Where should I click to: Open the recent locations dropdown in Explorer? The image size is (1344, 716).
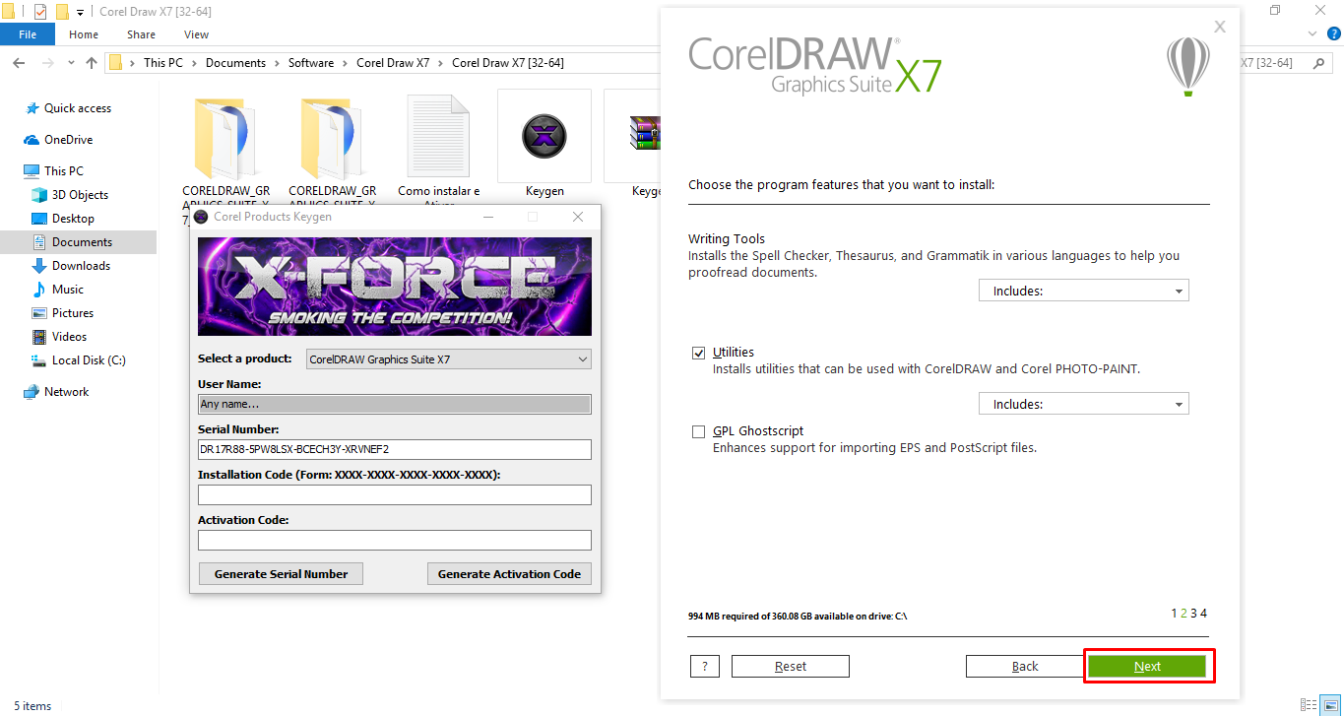click(71, 63)
